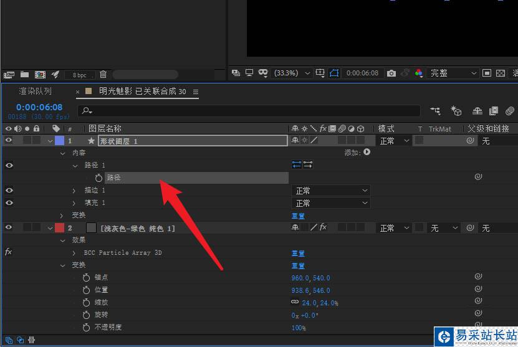Open blend mode dropdown for 描边 1
The height and width of the screenshot is (347, 518).
[x=330, y=191]
